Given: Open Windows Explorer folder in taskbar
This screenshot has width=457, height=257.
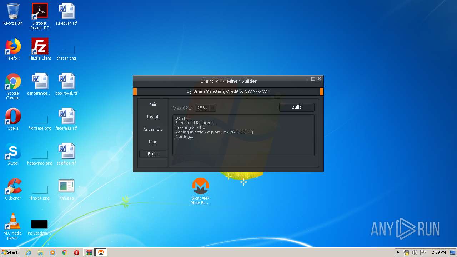Looking at the screenshot, I should click(40, 252).
